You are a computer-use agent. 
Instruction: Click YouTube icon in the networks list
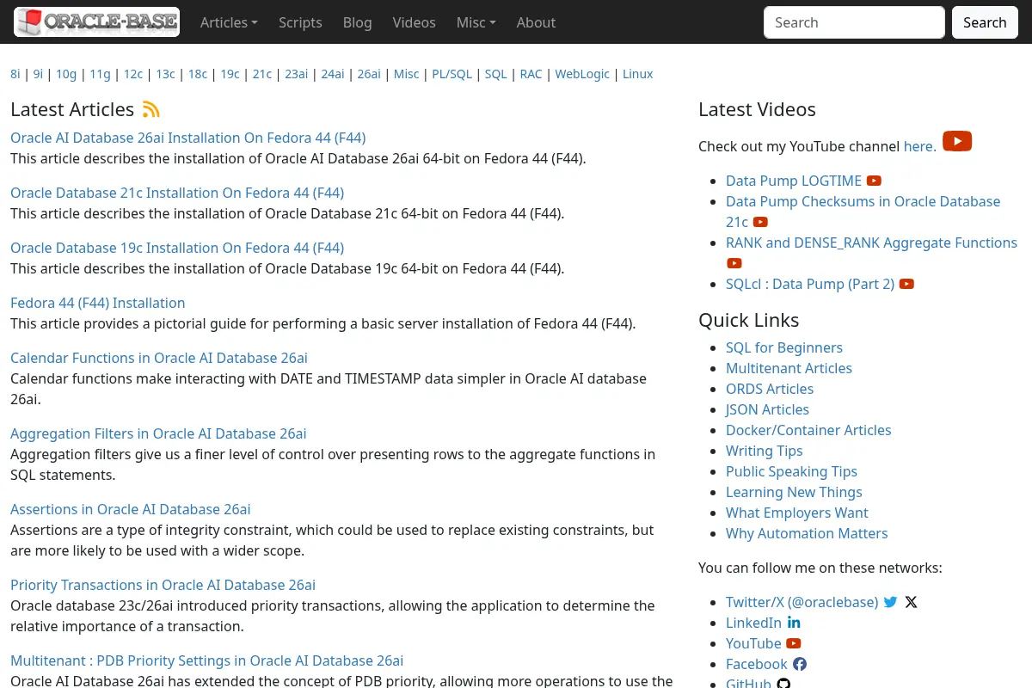point(794,643)
